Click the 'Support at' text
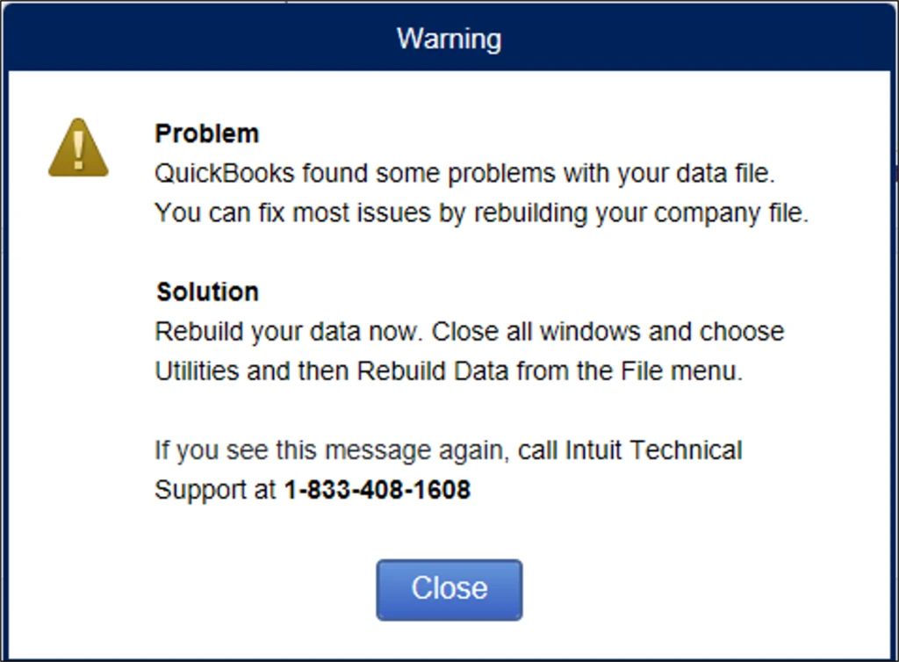 215,490
